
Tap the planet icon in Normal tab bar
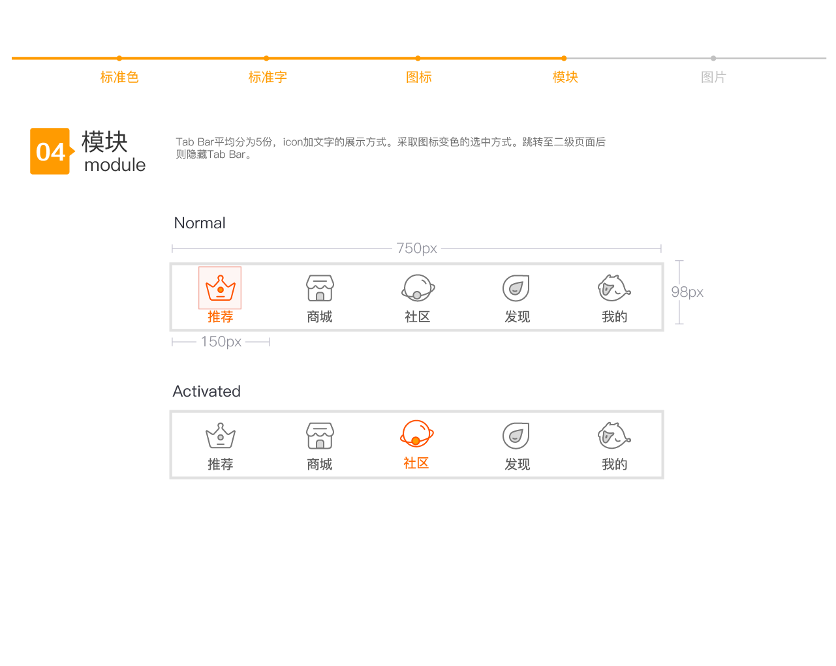[x=418, y=288]
